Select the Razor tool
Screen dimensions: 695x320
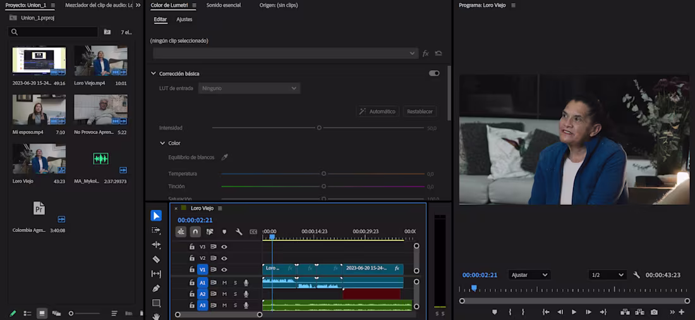[x=156, y=259]
